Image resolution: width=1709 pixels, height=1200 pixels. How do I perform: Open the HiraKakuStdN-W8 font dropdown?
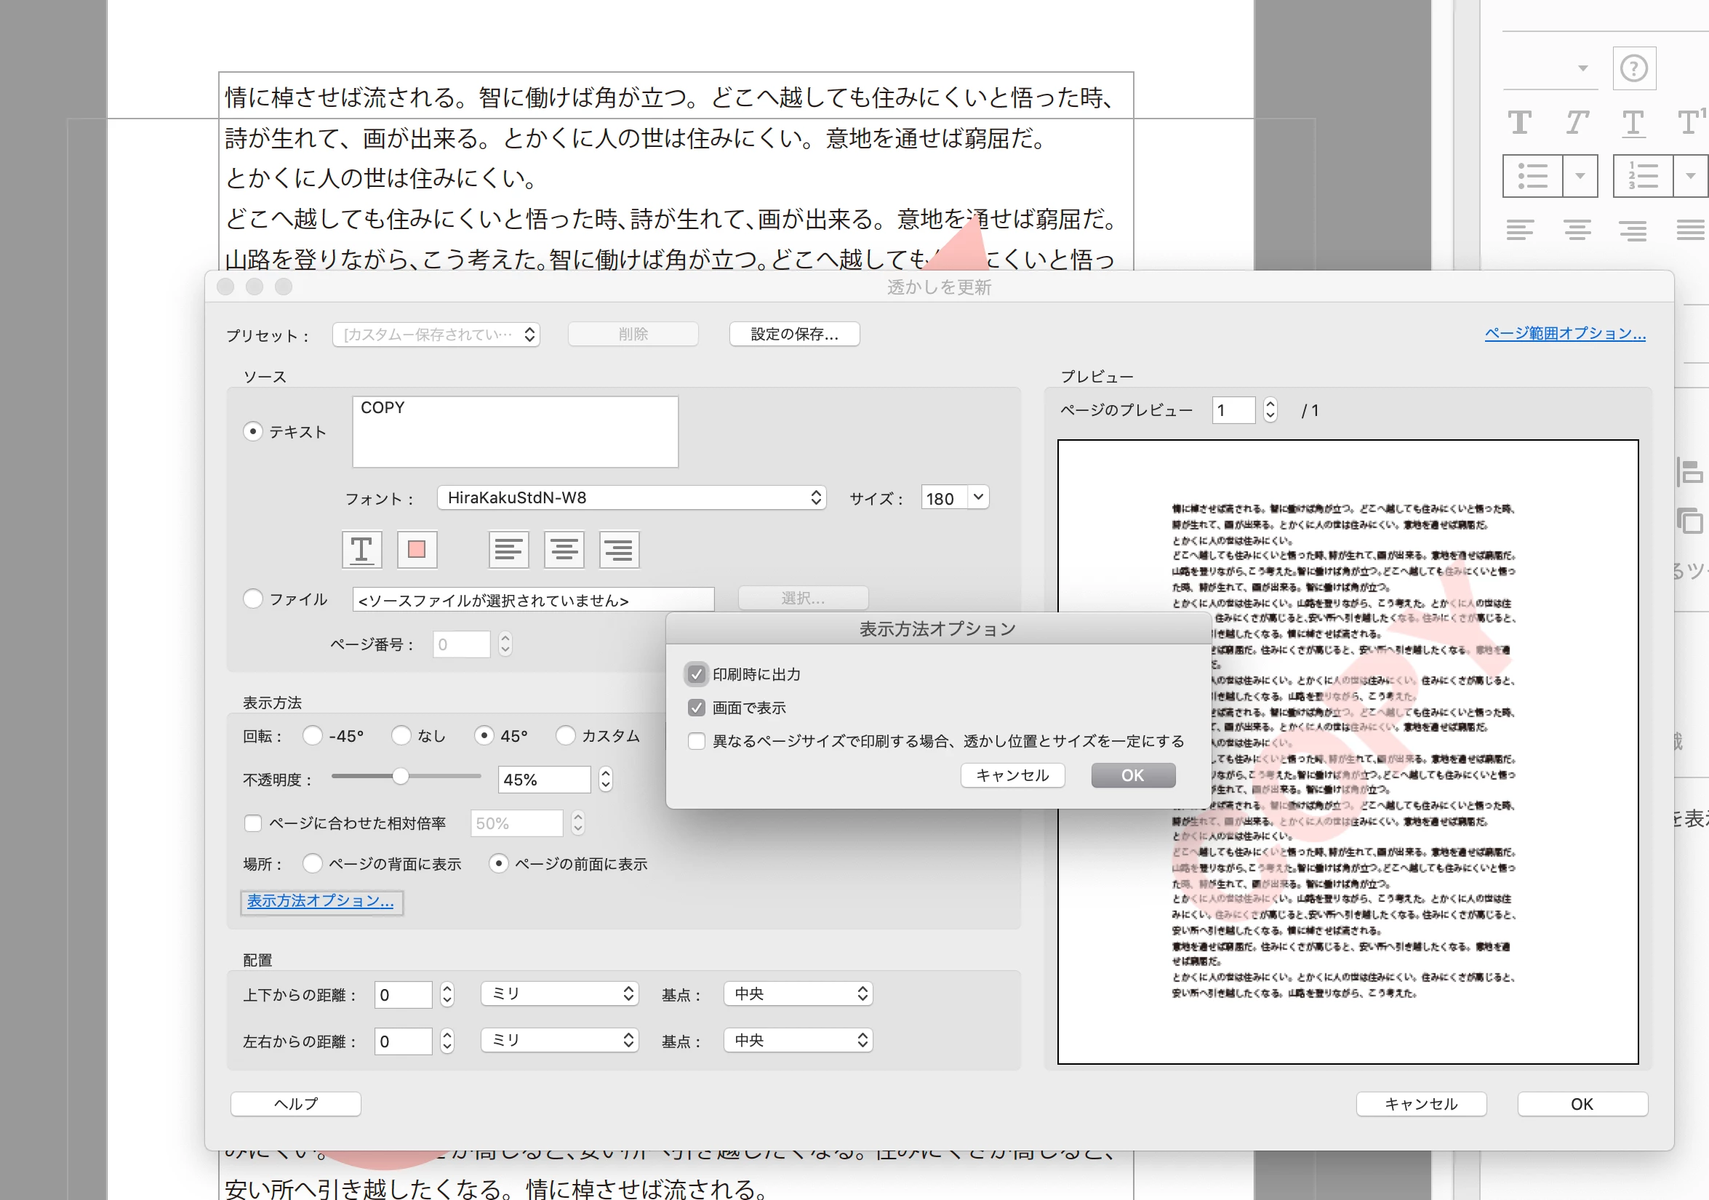[x=631, y=498]
